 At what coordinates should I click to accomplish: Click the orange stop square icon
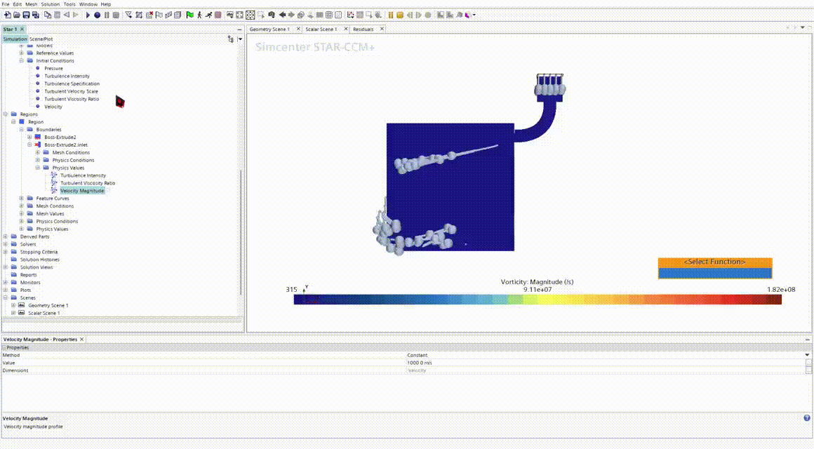click(x=400, y=15)
